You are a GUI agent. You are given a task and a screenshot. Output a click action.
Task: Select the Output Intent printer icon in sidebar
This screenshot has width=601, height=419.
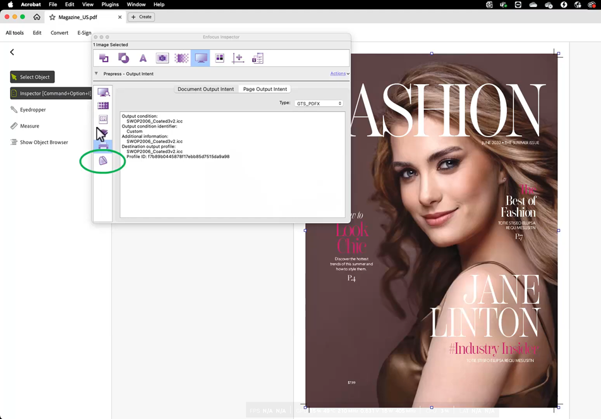103,145
